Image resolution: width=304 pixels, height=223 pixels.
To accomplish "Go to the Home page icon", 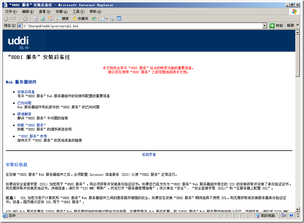I will pos(50,19).
